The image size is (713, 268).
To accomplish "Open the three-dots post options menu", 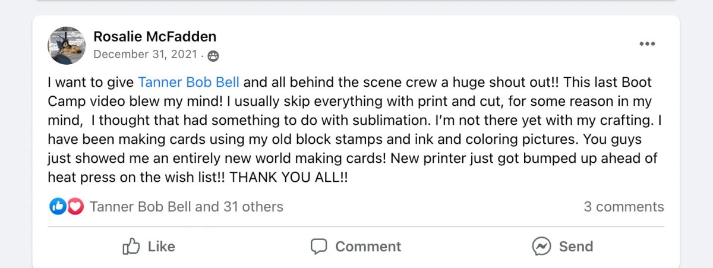I will 647,44.
